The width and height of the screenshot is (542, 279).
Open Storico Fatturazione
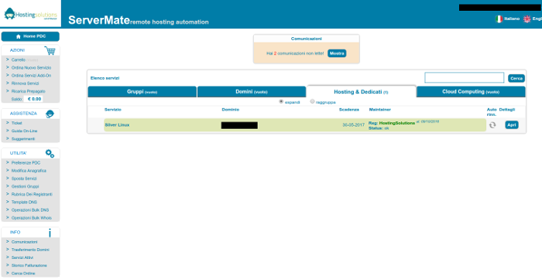point(29,266)
